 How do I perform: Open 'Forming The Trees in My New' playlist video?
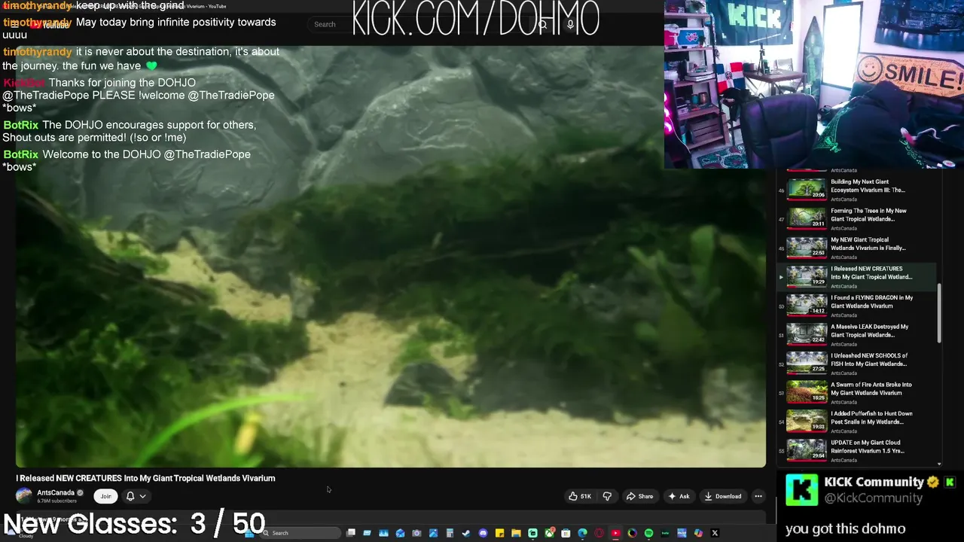(862, 218)
